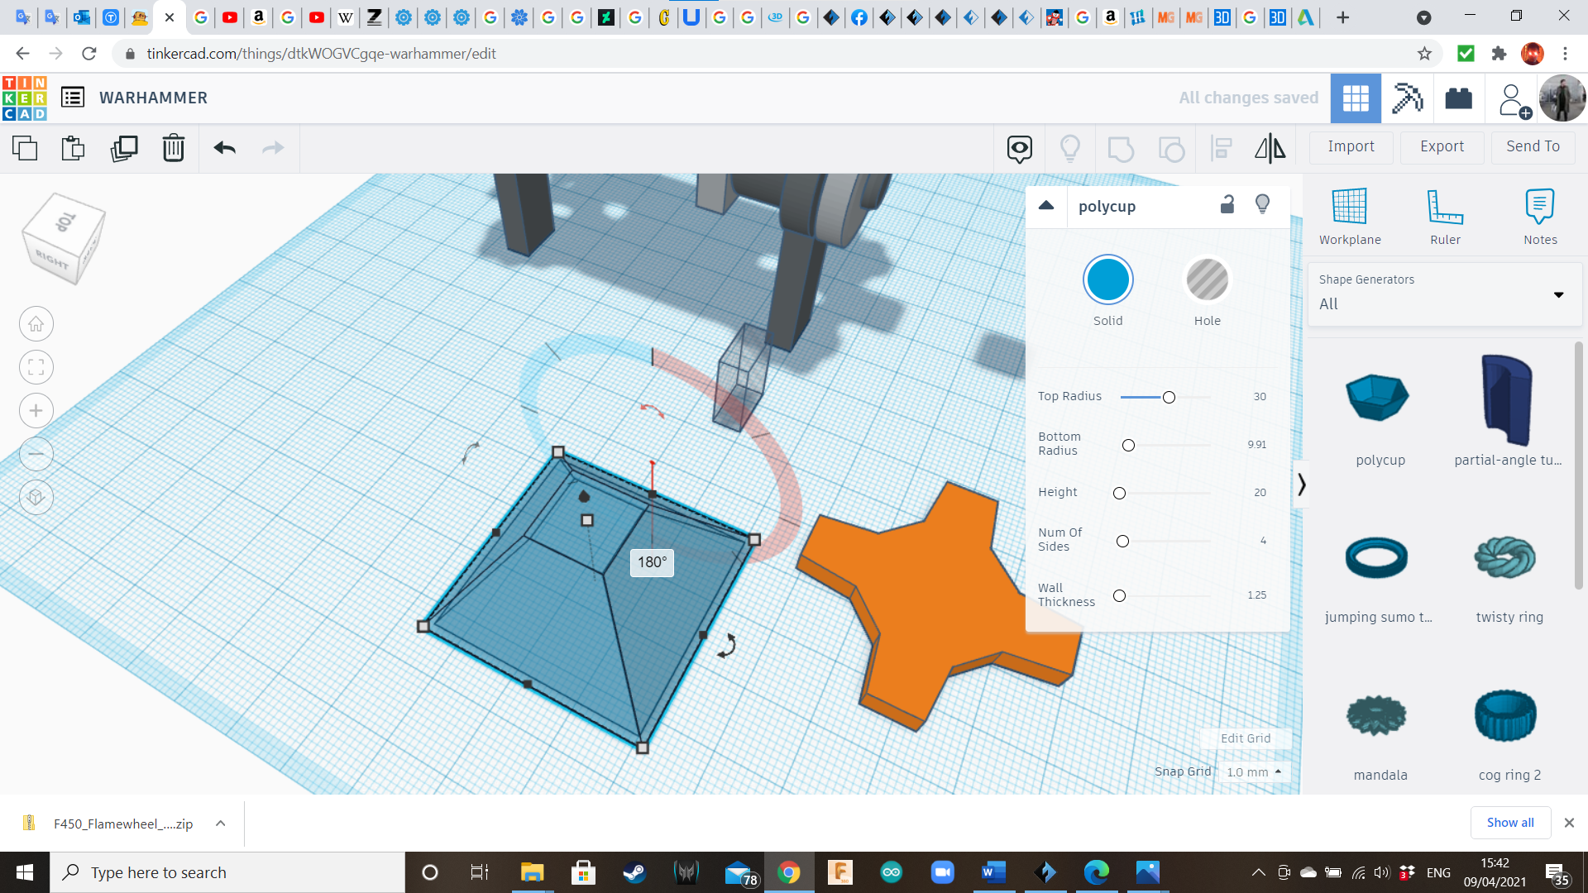Undo the last action
Viewport: 1588px width, 893px height.
point(224,148)
